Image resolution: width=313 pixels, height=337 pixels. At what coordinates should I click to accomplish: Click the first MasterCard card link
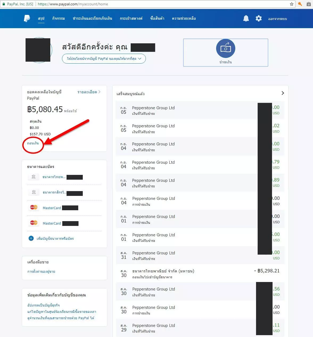[52, 208]
